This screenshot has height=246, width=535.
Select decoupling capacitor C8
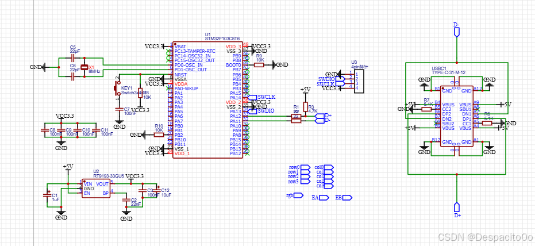(x=44, y=130)
